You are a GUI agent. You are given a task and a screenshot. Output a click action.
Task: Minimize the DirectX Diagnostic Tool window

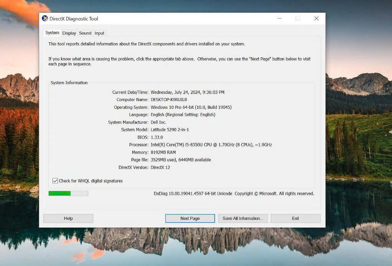pyautogui.click(x=280, y=18)
